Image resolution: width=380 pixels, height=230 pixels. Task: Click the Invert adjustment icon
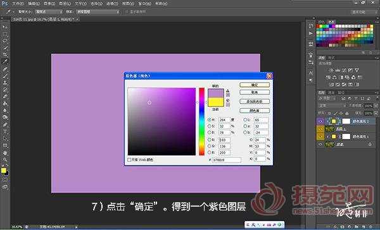(x=331, y=85)
